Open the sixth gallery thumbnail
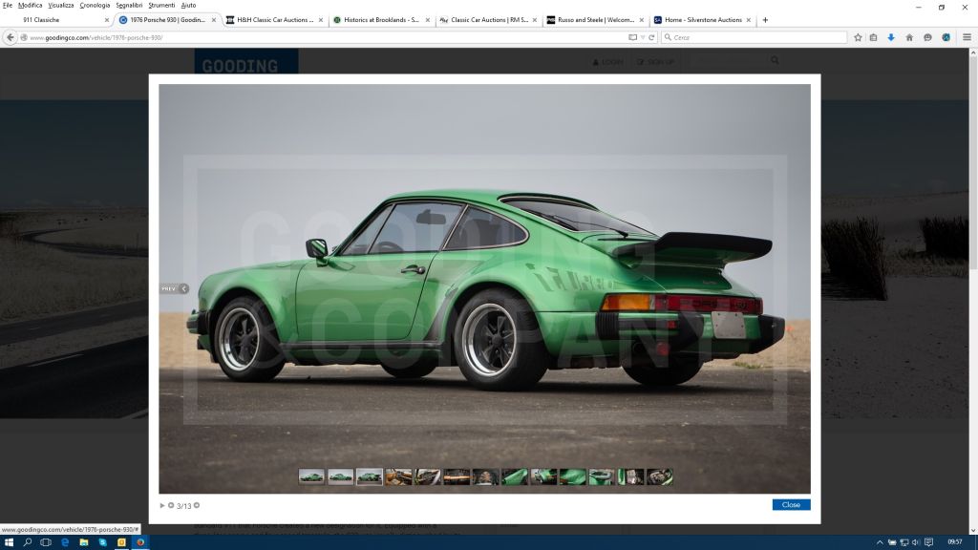 coord(457,477)
